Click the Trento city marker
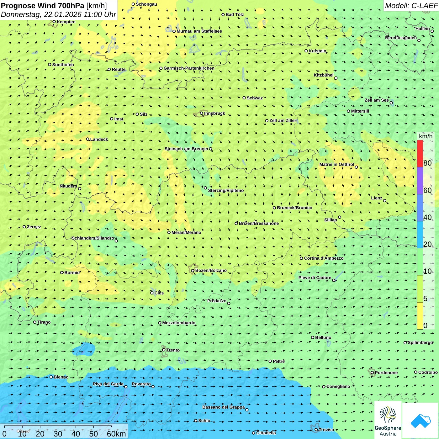Screen dimensions: 439x439 [164, 350]
